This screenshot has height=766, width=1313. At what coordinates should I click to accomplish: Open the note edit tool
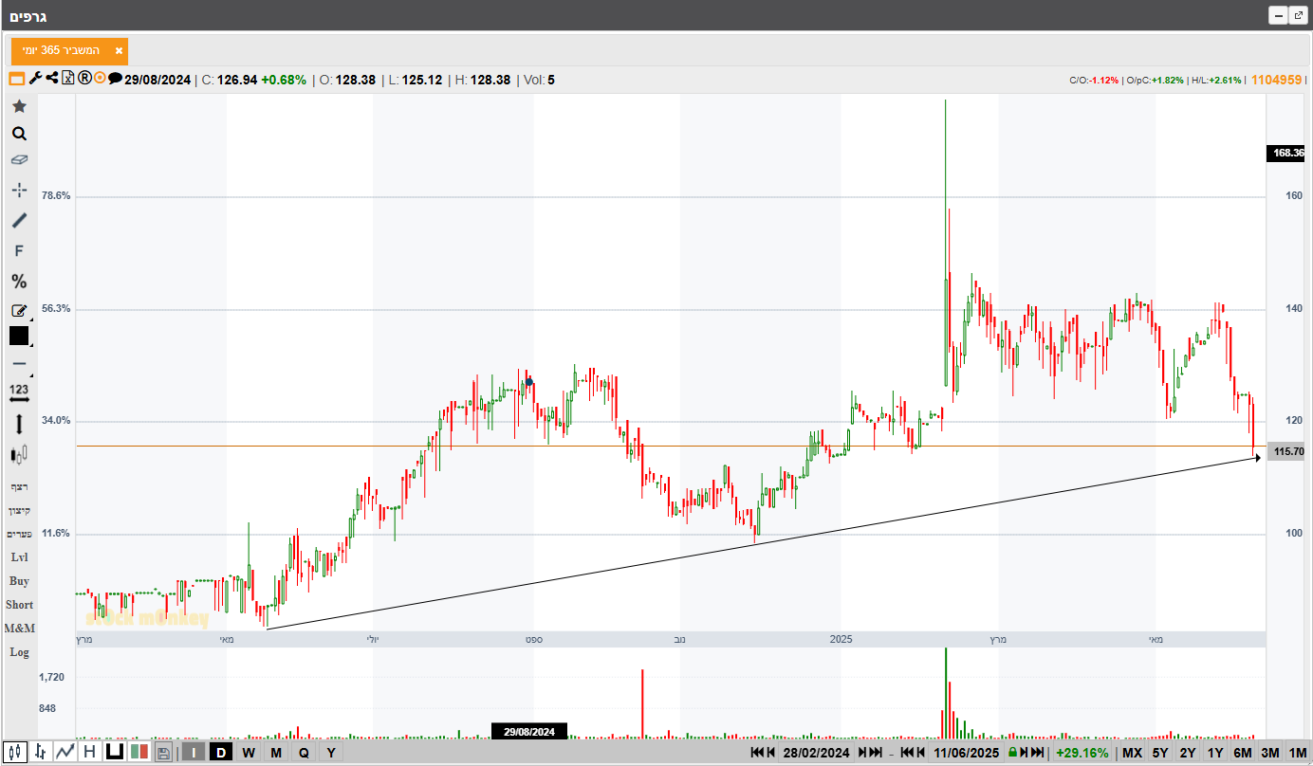tap(19, 310)
